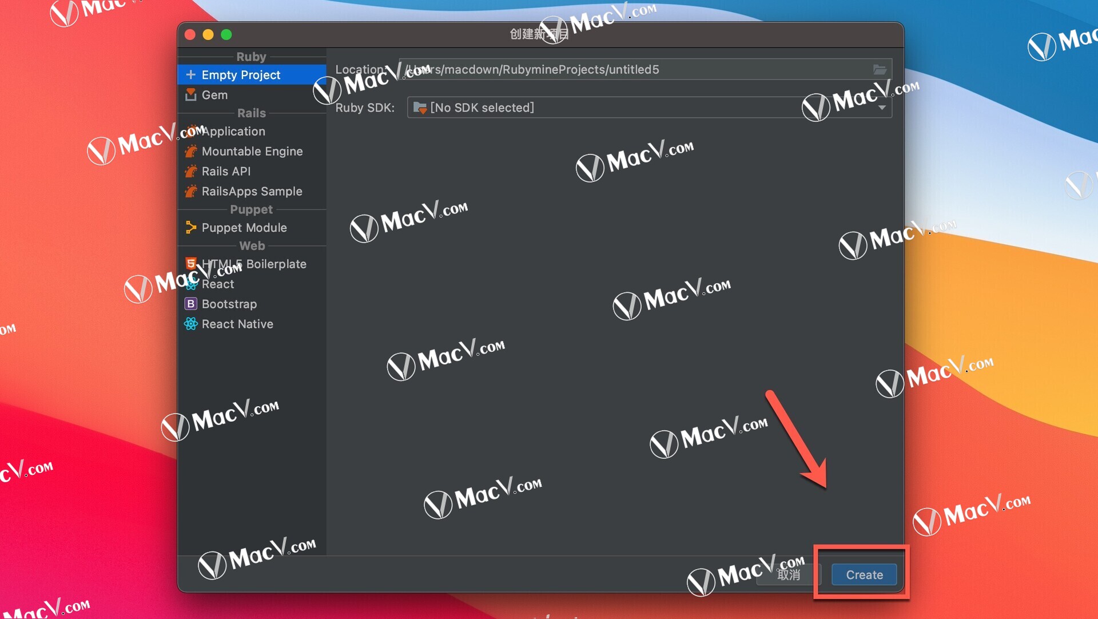Image resolution: width=1098 pixels, height=619 pixels.
Task: Click the Puppet Module icon
Action: (x=191, y=228)
